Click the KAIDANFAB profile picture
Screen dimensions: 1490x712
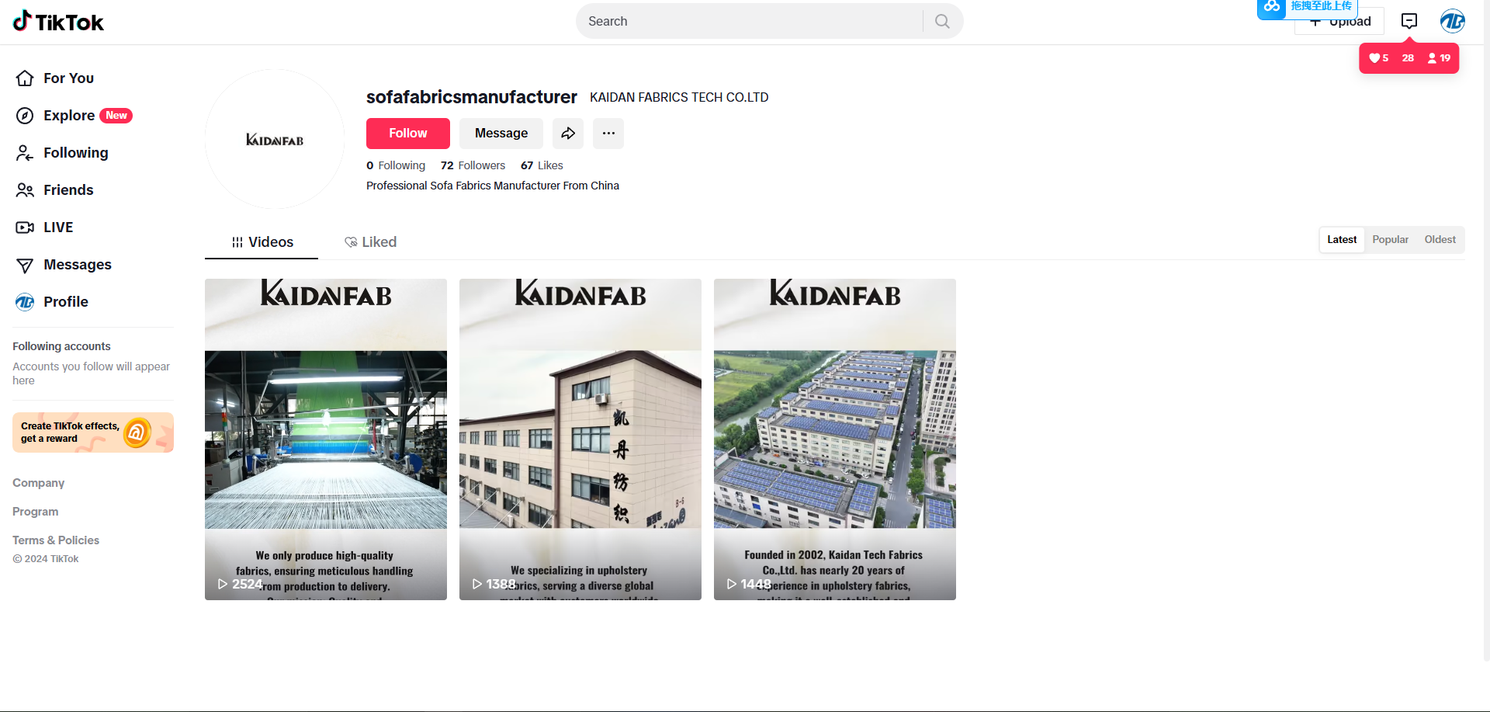pos(275,139)
